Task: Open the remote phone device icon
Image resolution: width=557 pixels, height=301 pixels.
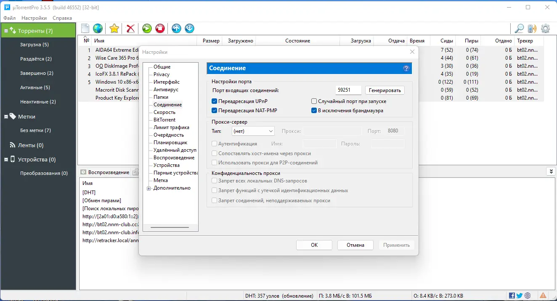Action: pos(532,28)
